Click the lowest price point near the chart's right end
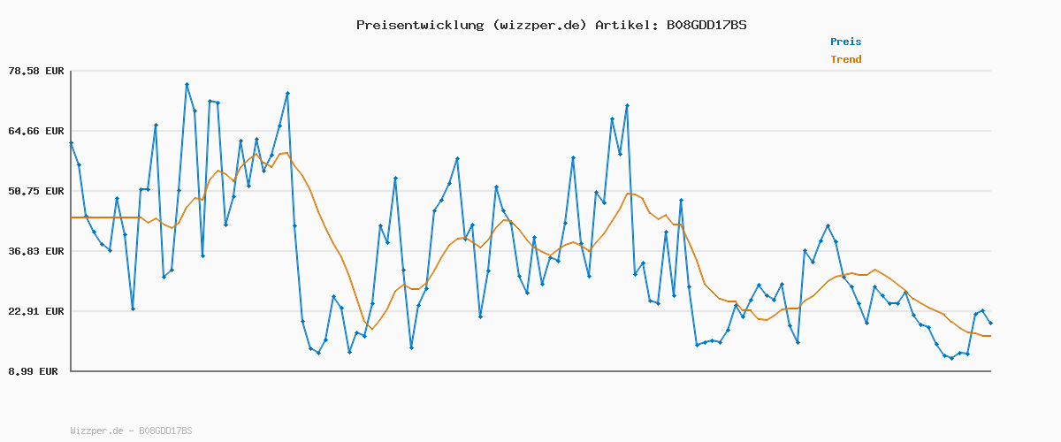Viewport: 1061px width, 442px height. [x=951, y=358]
